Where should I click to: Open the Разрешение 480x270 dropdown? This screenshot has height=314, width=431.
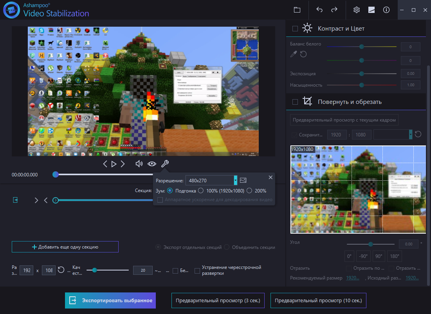[x=211, y=181]
